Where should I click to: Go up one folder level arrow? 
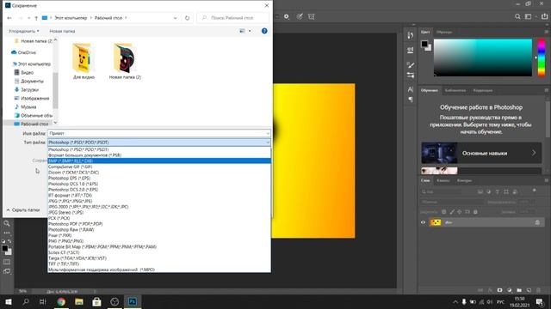(36, 17)
